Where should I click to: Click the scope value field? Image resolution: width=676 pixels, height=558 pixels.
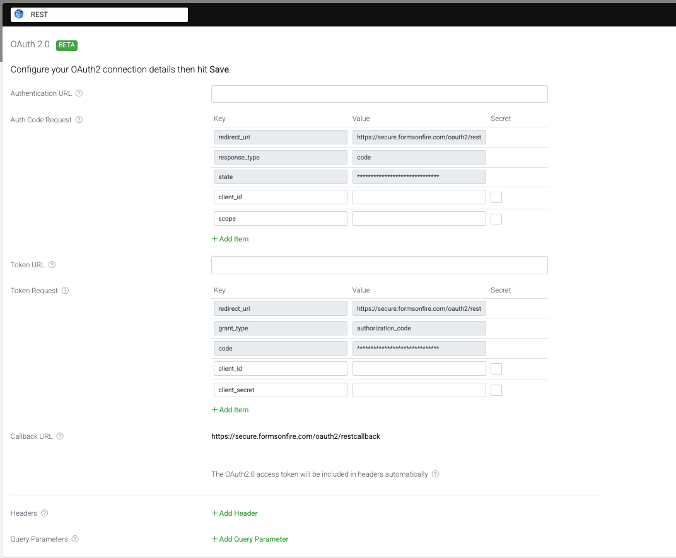click(x=419, y=219)
